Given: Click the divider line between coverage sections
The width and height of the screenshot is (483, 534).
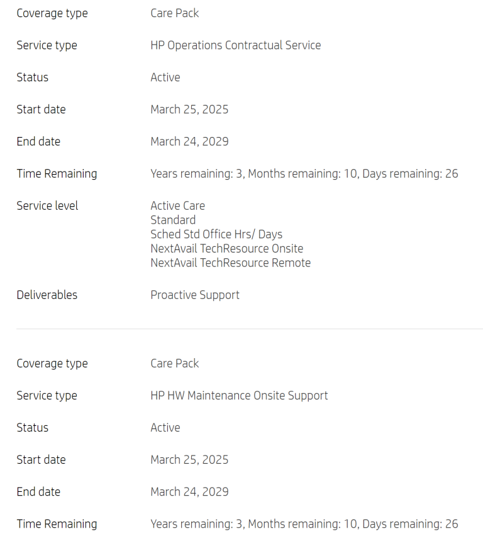Looking at the screenshot, I should tap(249, 329).
